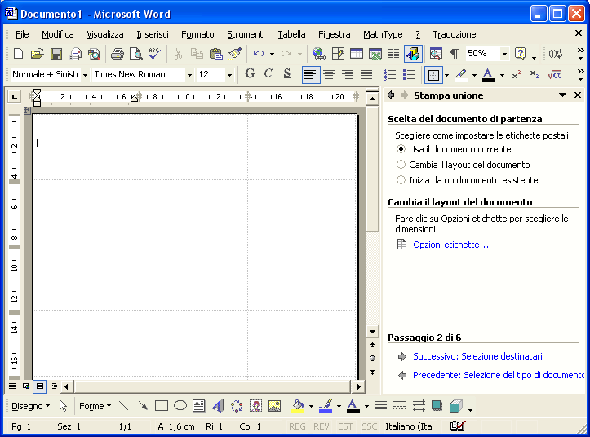Open the Disegno menu dropdown

pyautogui.click(x=30, y=406)
